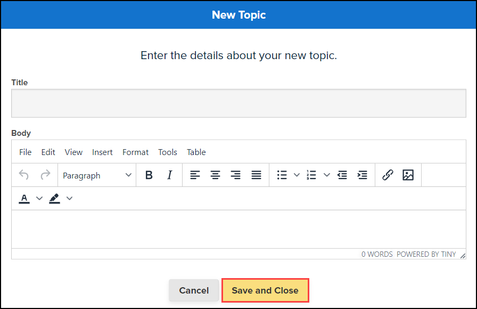
Task: Toggle Italic formatting
Action: [170, 175]
